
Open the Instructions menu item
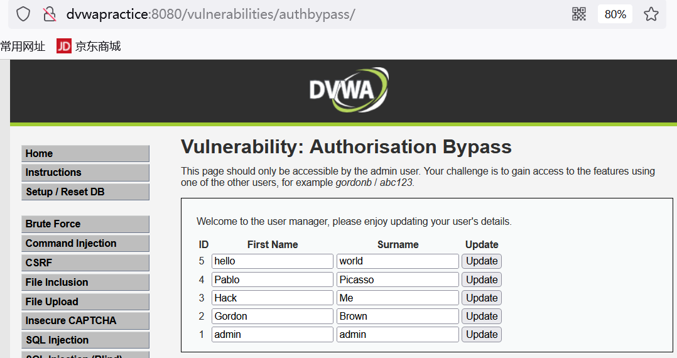pos(85,172)
